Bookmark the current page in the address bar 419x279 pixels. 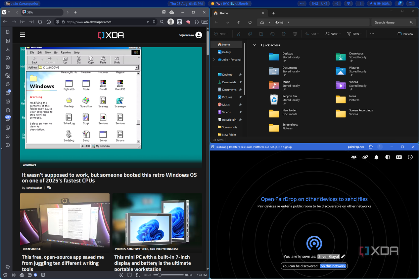[154, 22]
